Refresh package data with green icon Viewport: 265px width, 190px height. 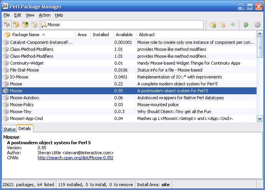click(x=245, y=25)
